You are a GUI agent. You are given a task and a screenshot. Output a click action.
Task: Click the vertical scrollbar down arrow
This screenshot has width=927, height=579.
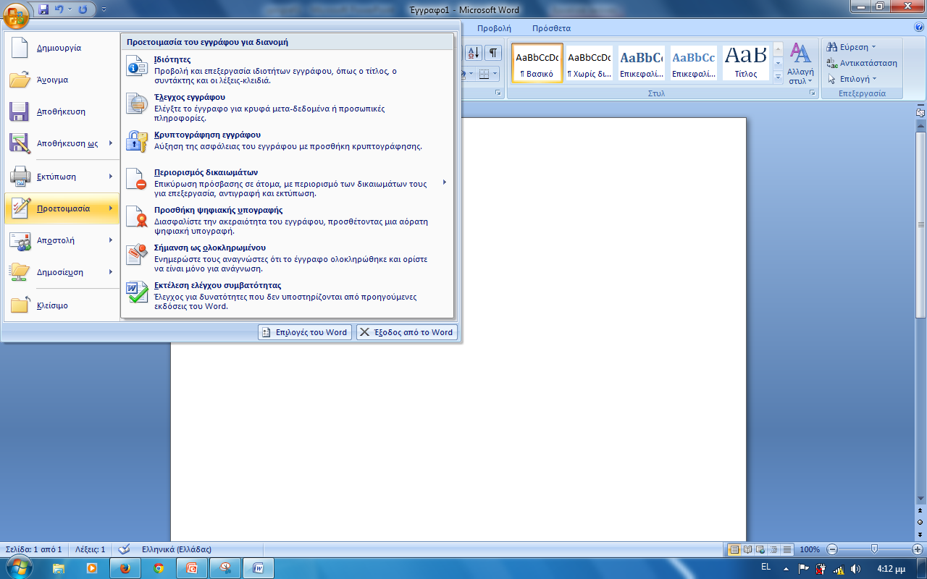920,498
